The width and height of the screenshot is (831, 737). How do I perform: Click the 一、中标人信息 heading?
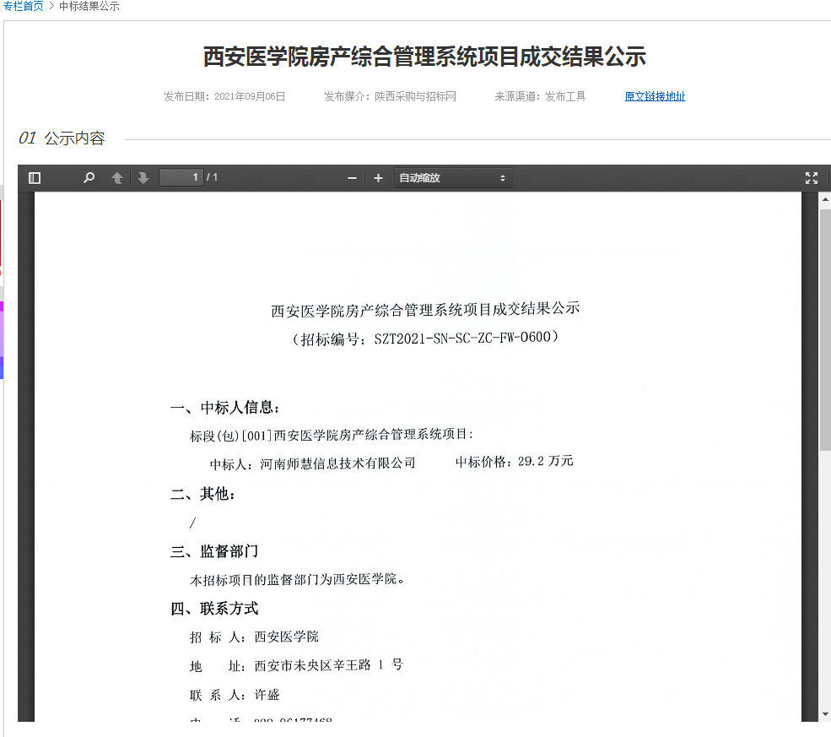click(224, 408)
